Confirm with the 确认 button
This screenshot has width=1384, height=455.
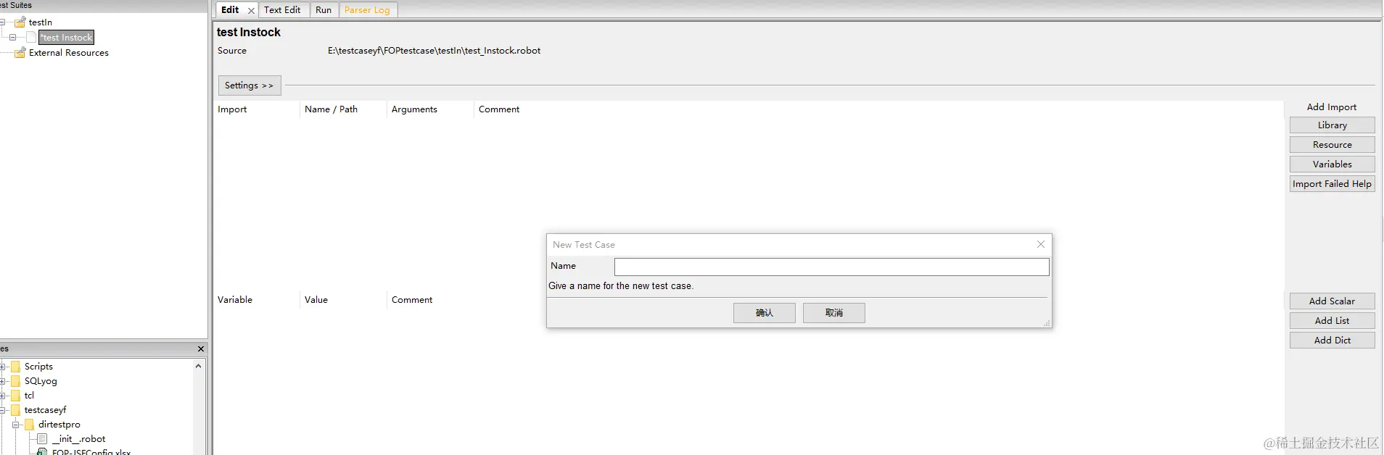click(x=764, y=313)
